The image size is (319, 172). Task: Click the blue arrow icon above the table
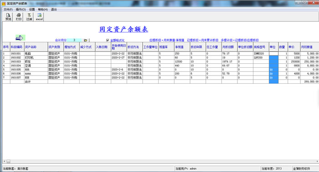pos(20,38)
